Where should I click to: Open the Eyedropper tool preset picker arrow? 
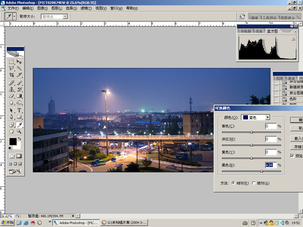click(14, 17)
